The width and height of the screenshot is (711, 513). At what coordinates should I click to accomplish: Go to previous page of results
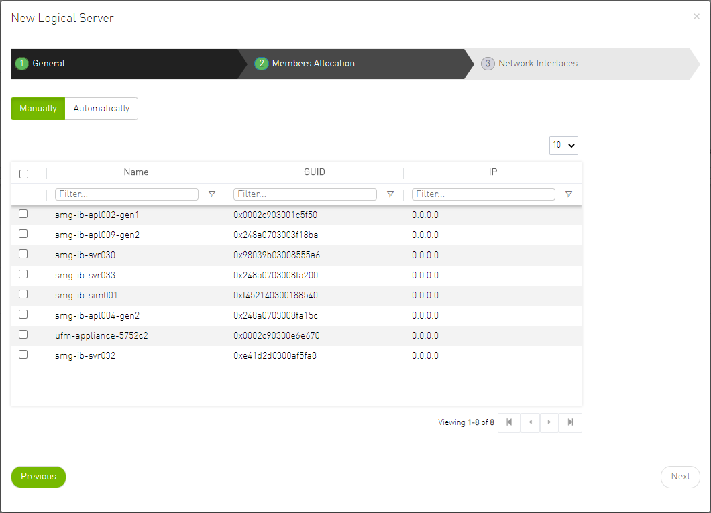point(529,422)
